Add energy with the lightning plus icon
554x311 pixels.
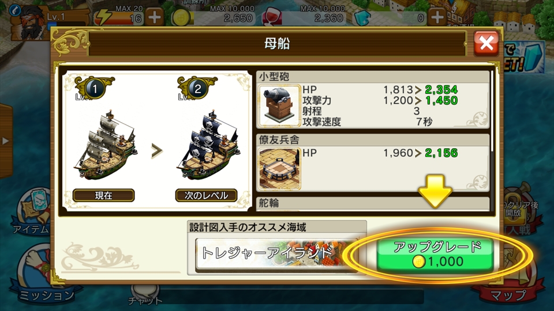pyautogui.click(x=155, y=17)
